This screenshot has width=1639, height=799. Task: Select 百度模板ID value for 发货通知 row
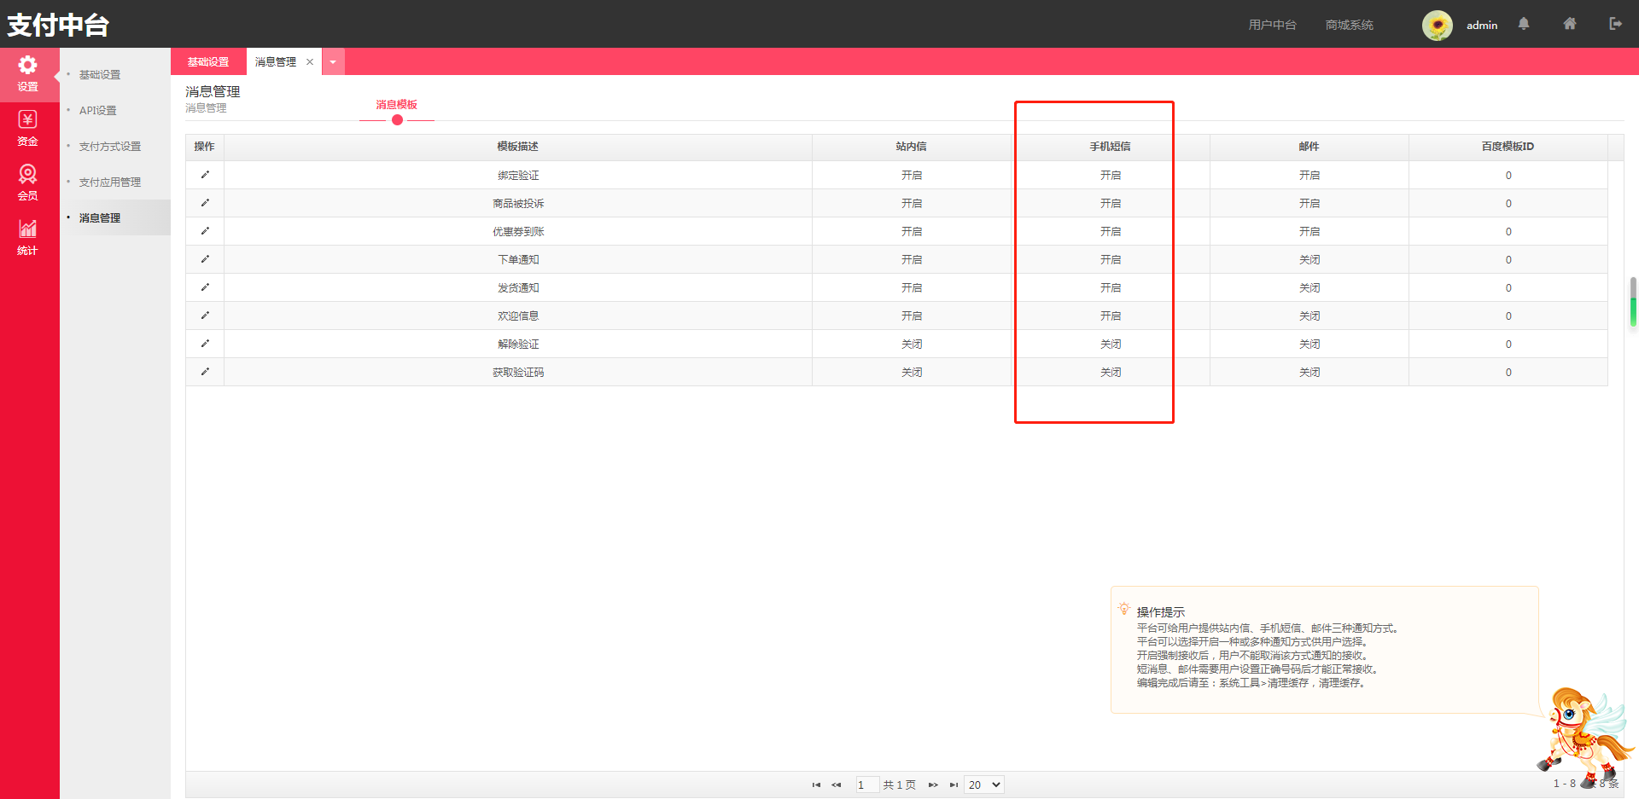[1508, 287]
